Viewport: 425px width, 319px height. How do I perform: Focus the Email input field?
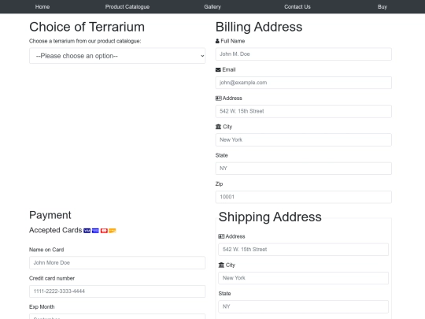coord(303,83)
